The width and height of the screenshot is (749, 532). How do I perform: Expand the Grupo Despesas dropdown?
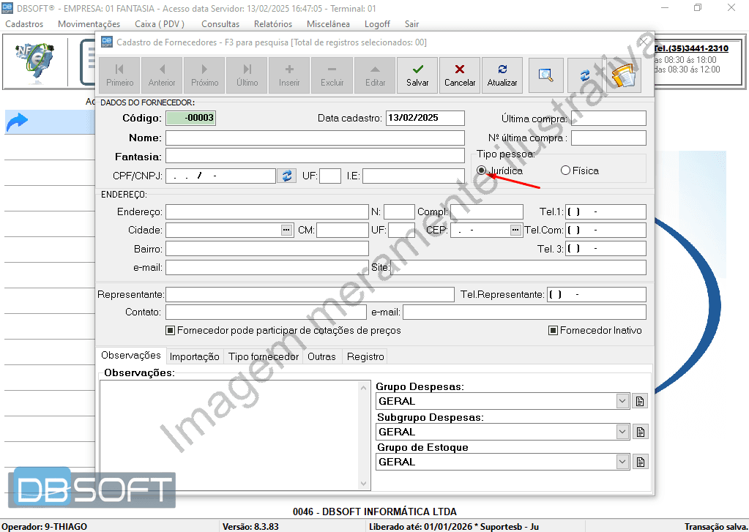622,401
